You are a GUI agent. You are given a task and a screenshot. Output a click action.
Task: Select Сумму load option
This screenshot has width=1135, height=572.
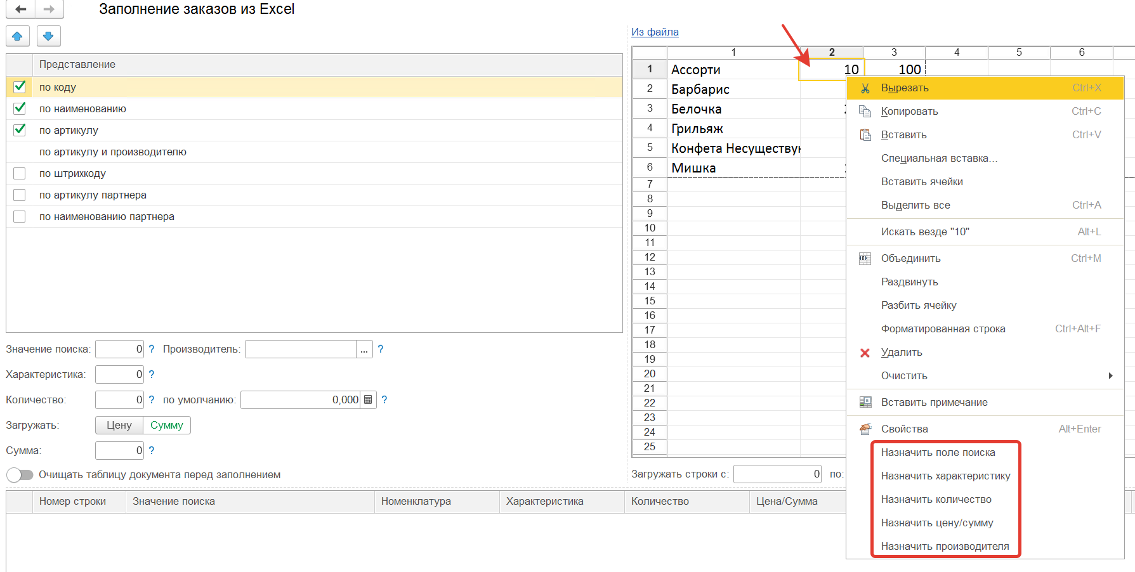tap(167, 425)
